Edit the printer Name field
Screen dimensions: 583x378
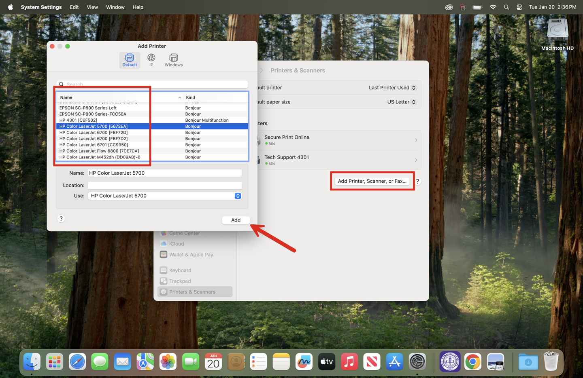(x=165, y=173)
